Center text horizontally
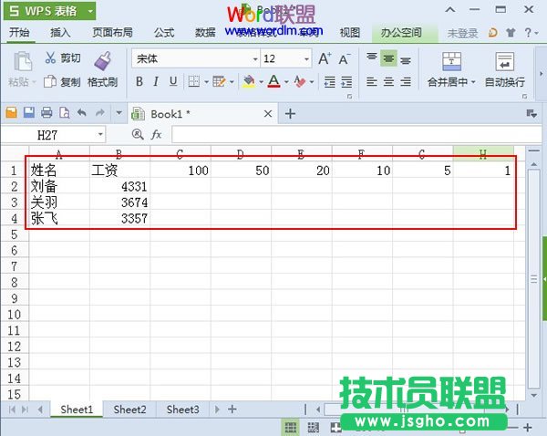547x436 pixels. click(x=388, y=82)
